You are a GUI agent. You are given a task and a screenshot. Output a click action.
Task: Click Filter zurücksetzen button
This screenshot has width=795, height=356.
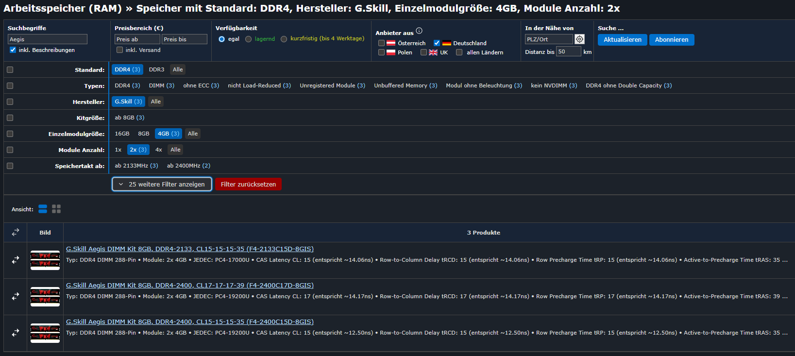248,184
